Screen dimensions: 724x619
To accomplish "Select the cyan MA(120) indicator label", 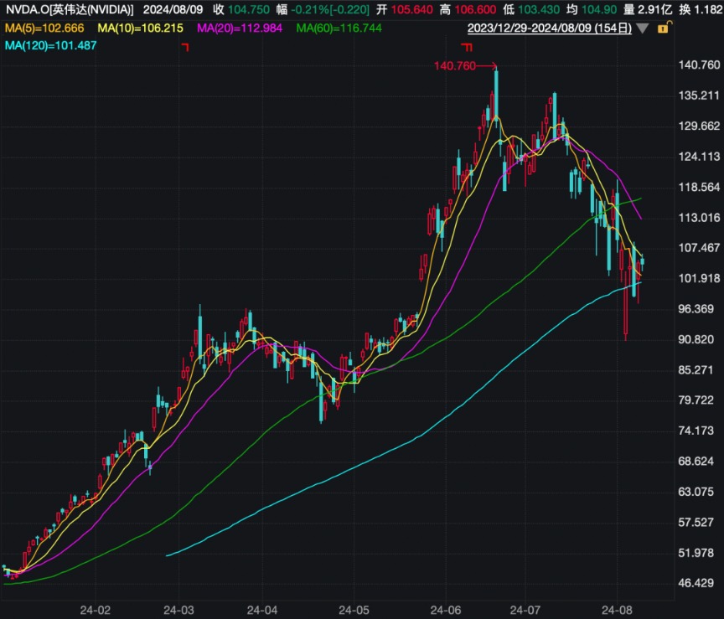I will [49, 44].
